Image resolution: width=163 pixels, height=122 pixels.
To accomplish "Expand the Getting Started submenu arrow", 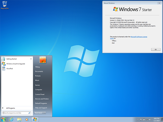I will point(31,59).
